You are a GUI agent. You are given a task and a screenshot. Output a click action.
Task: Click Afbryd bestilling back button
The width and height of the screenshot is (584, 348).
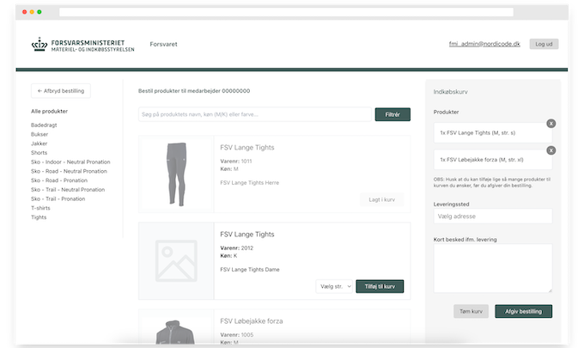click(61, 91)
